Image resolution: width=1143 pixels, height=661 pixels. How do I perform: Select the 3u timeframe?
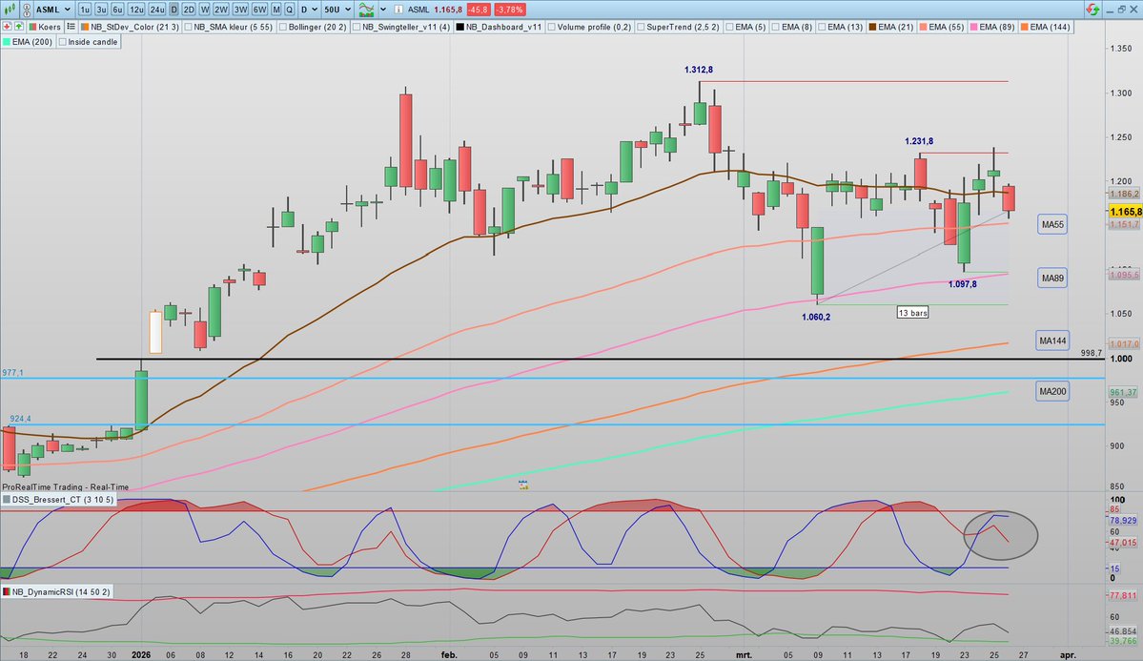click(x=101, y=10)
